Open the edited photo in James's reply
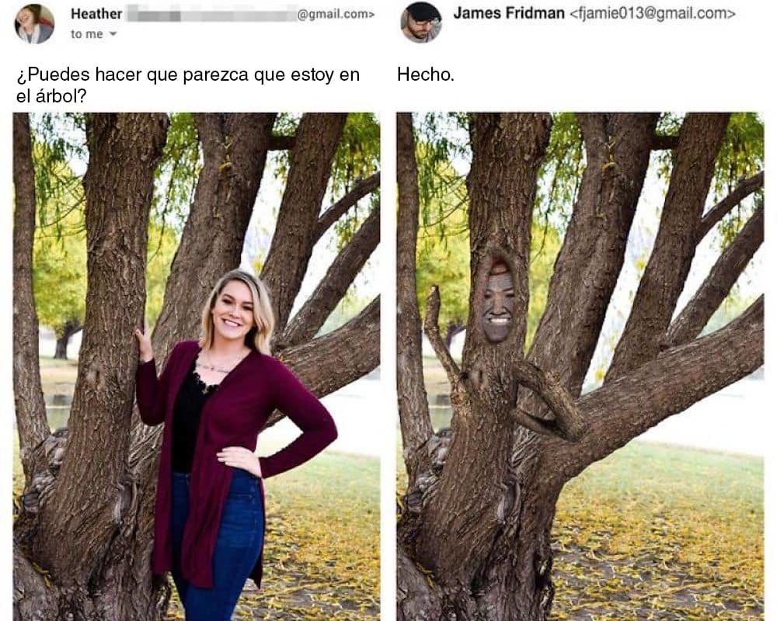This screenshot has height=621, width=777. click(580, 366)
